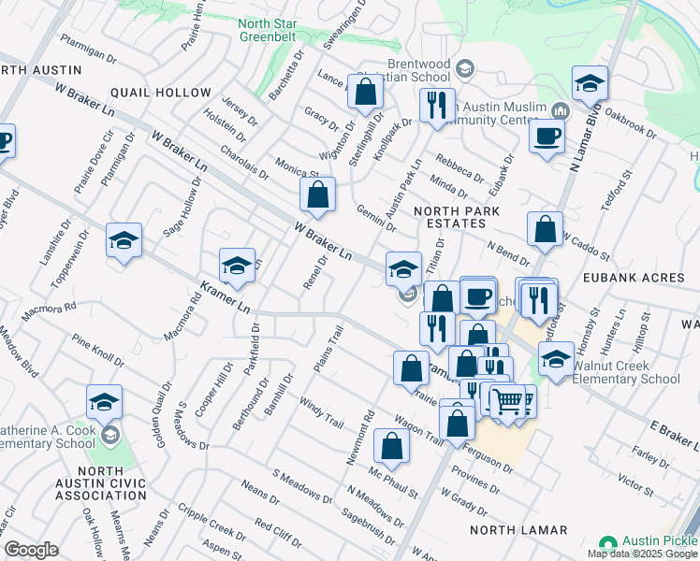Click the Google logo
700x561 pixels.
pos(31,551)
